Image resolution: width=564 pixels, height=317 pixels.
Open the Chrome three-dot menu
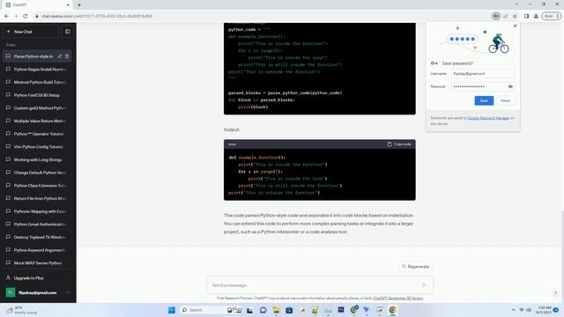(x=558, y=16)
